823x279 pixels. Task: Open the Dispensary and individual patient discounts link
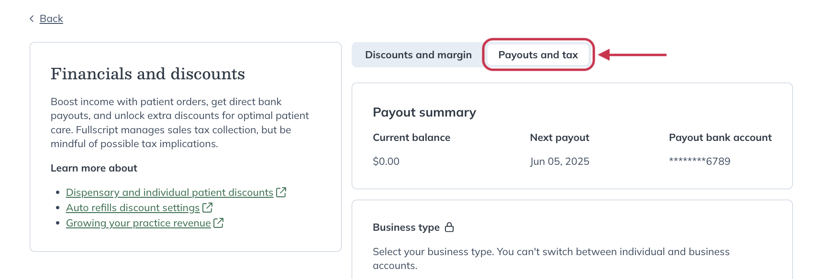169,192
